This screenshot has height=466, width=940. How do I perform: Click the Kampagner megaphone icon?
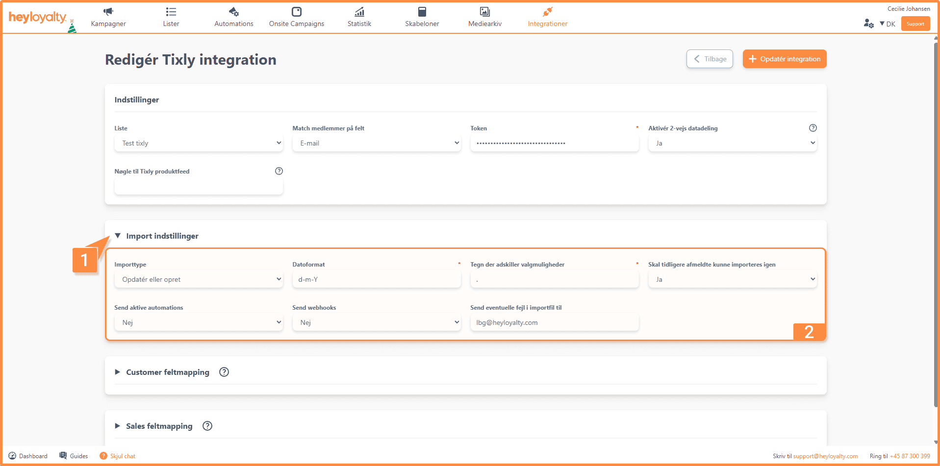point(108,12)
